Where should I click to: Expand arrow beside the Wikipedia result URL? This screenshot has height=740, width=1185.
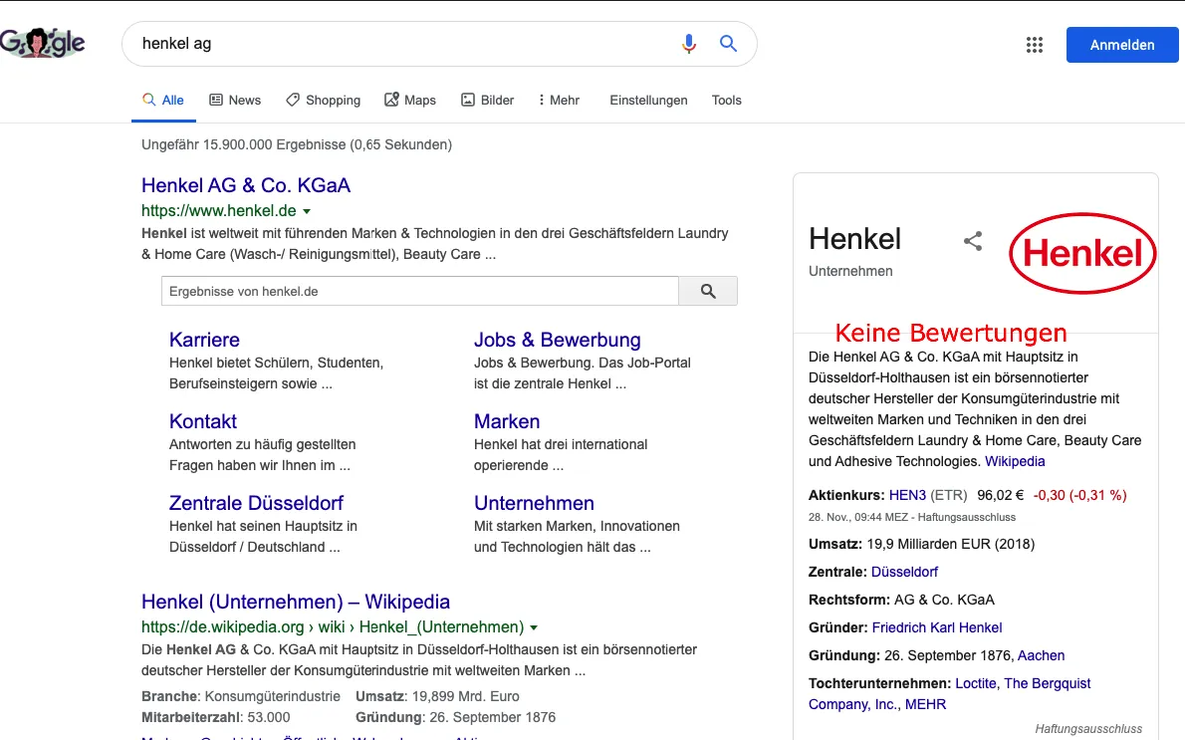[x=534, y=627]
